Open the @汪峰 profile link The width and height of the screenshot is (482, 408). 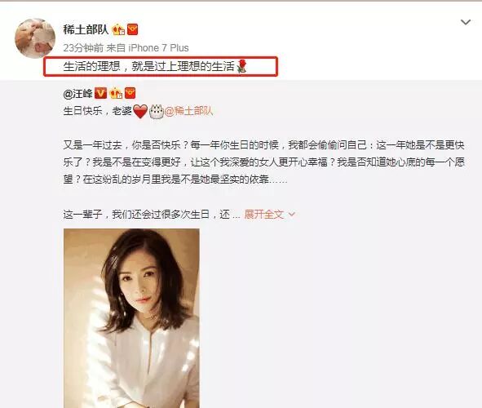pyautogui.click(x=77, y=94)
